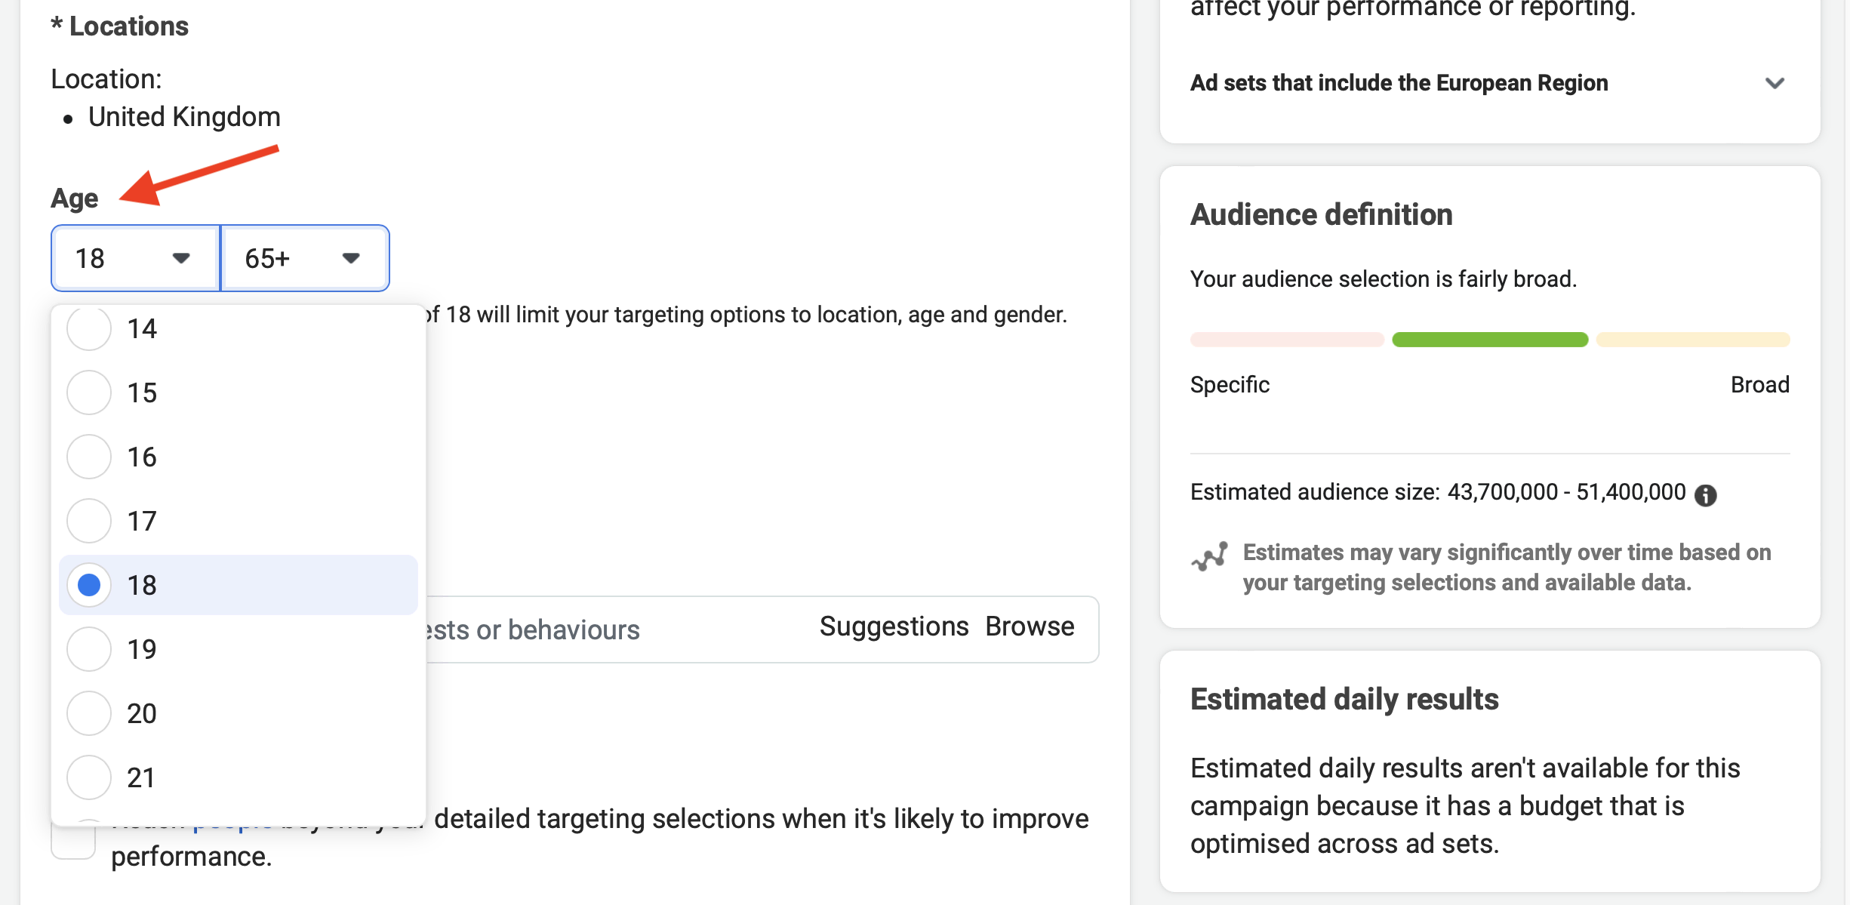Open the maximum age 65+ dropdown

pos(305,258)
